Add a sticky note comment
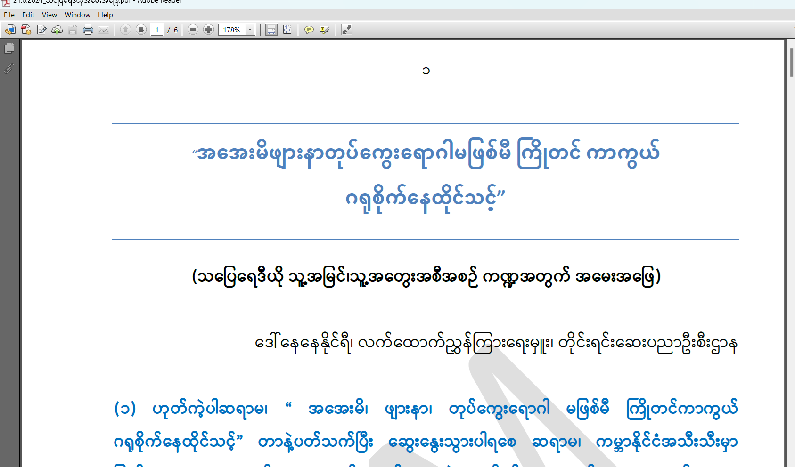795x467 pixels. coord(309,30)
